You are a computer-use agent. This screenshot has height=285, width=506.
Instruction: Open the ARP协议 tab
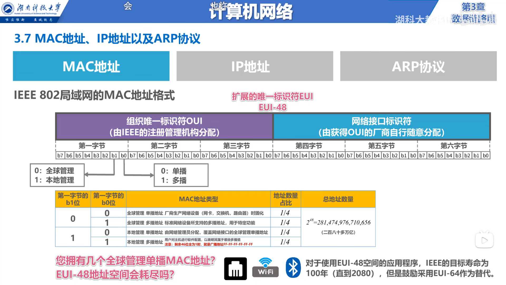click(418, 66)
